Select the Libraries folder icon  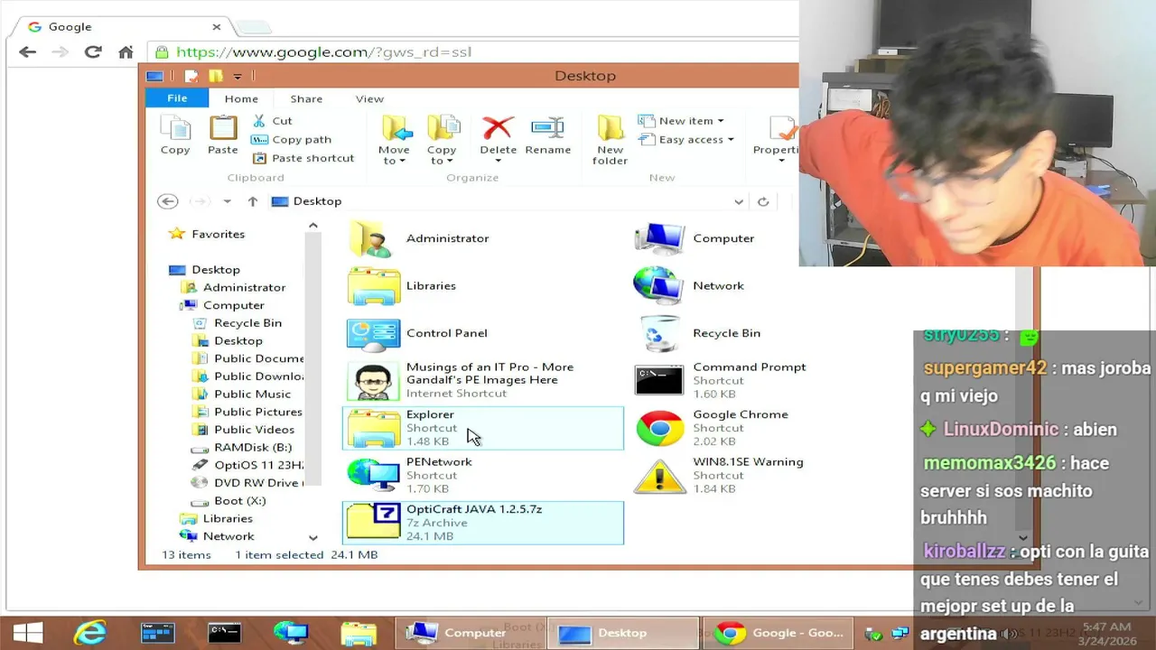(374, 285)
